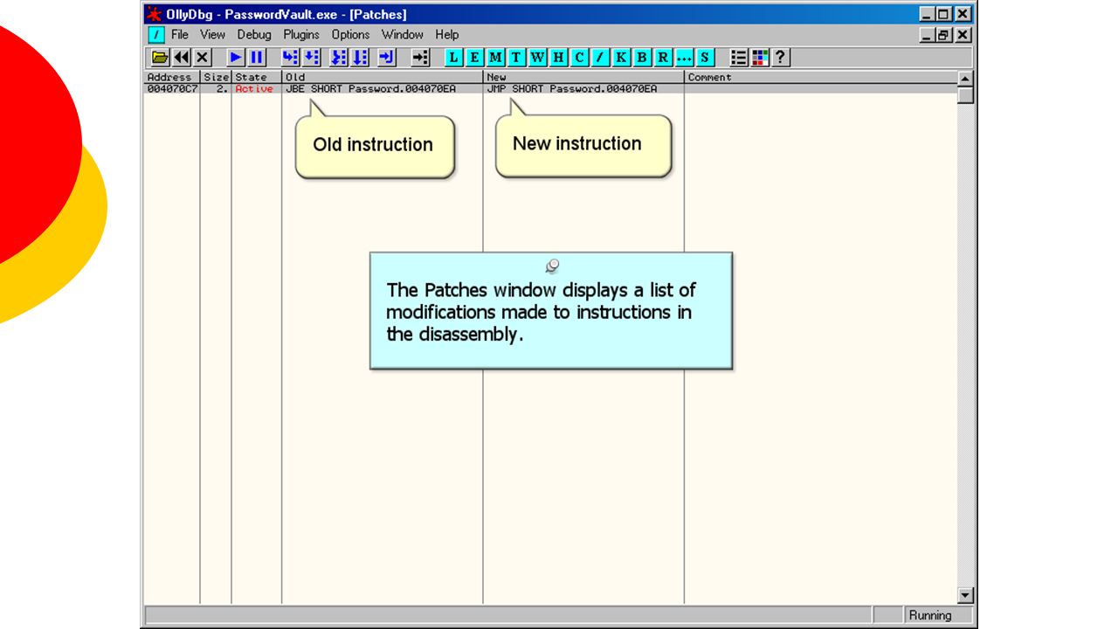Open the Help menu
This screenshot has height=629, width=1118.
(x=447, y=35)
